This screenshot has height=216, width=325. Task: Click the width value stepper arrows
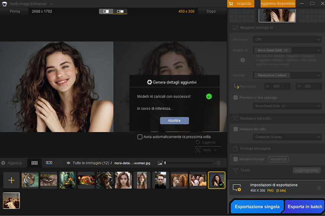pos(287,86)
